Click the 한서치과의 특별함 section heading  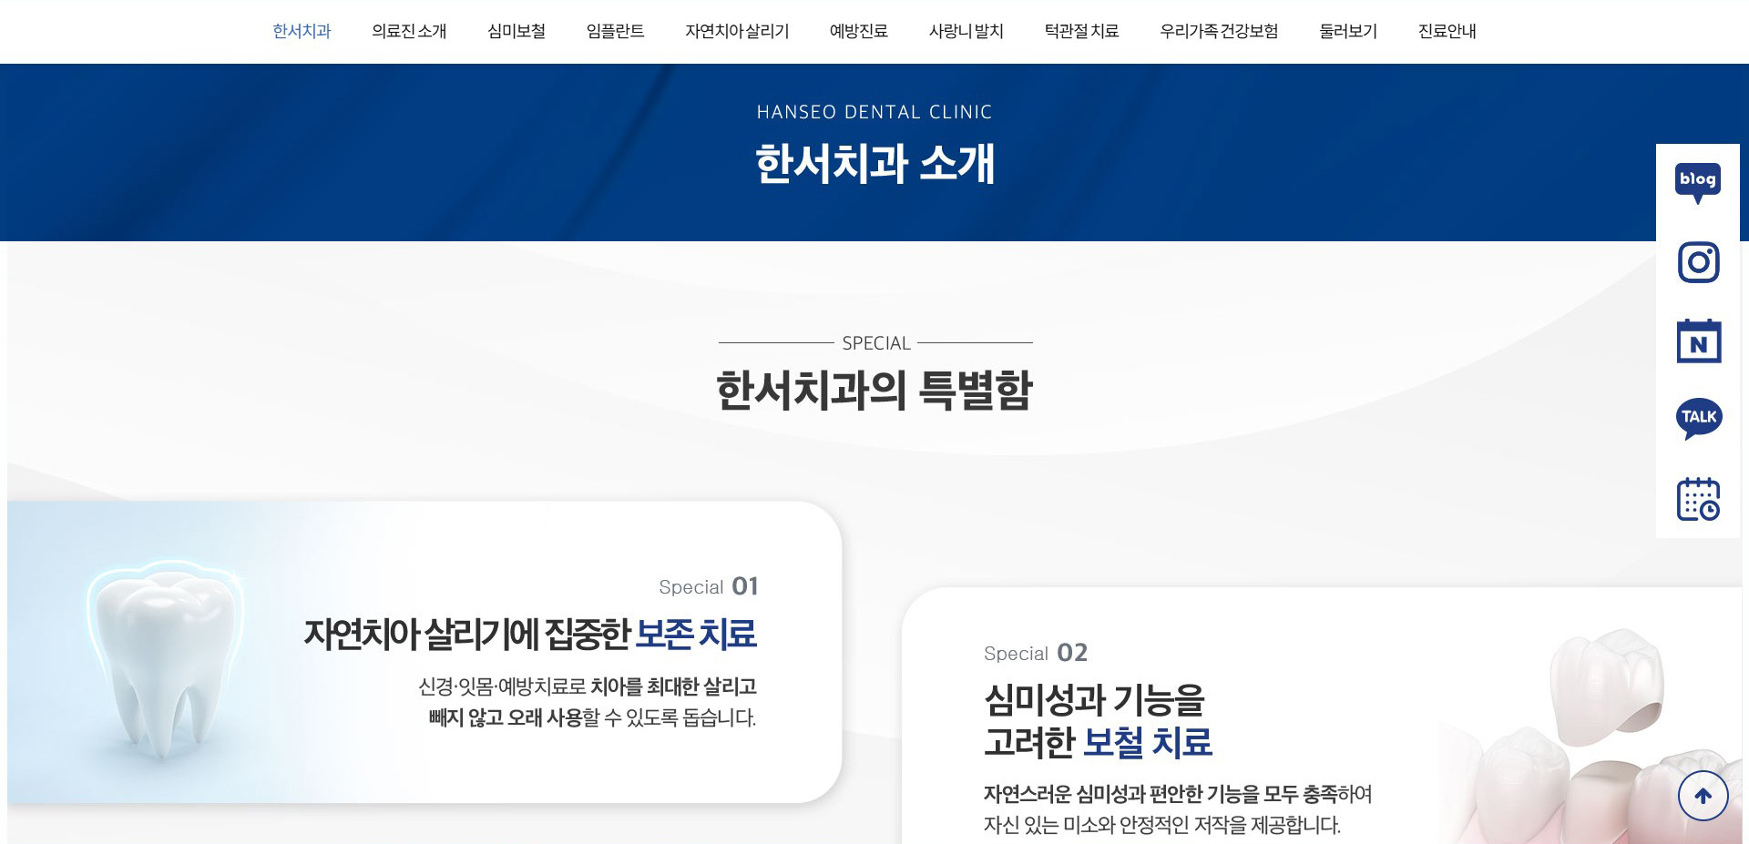pos(874,391)
